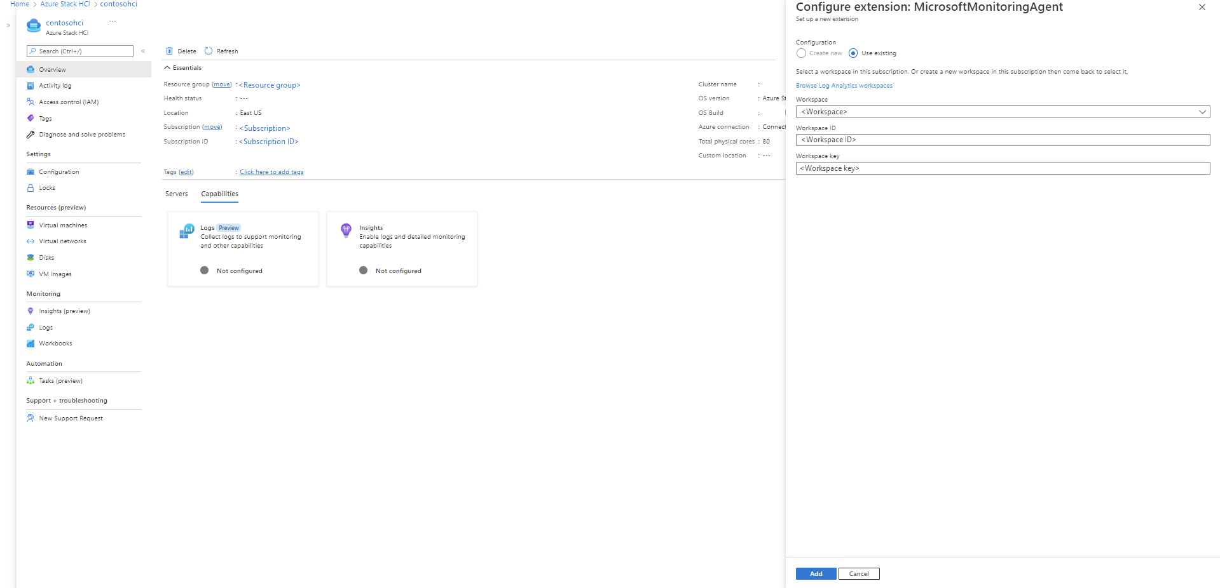Click the Resource group move link
This screenshot has height=588, width=1220.
pos(222,84)
